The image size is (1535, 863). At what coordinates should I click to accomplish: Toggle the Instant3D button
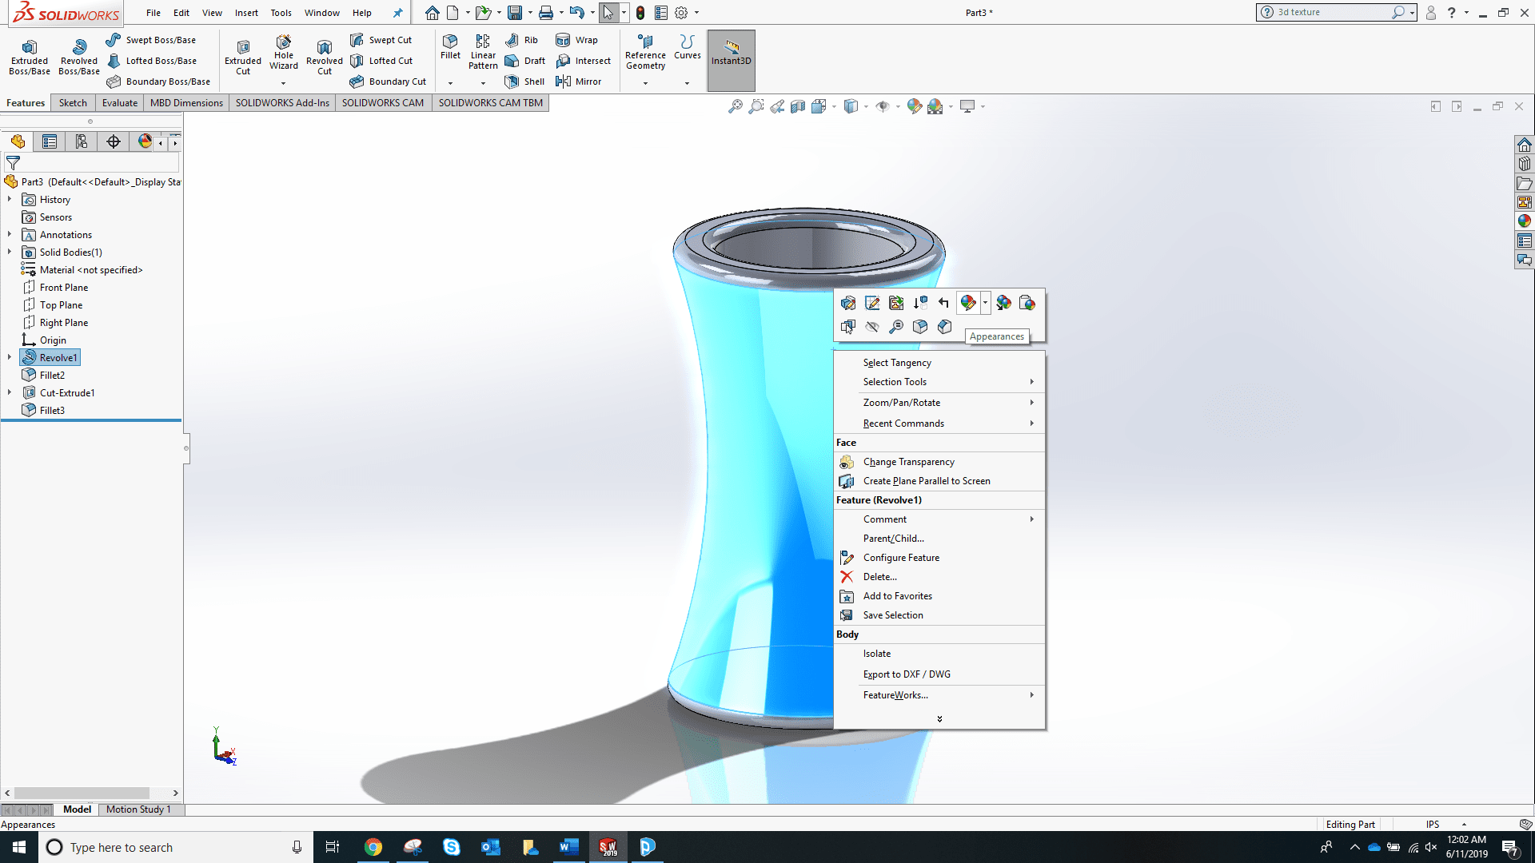click(731, 53)
